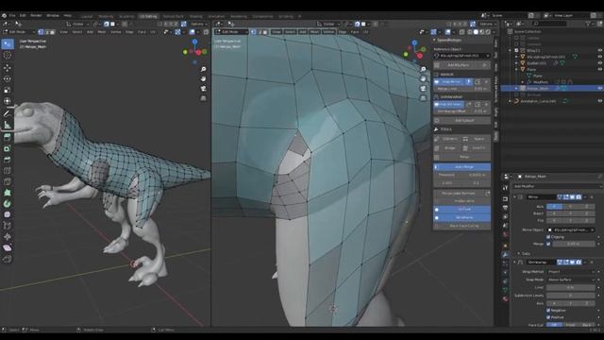The height and width of the screenshot is (340, 604).
Task: Select the Transform tool in the toolbar
Action: coord(8,101)
